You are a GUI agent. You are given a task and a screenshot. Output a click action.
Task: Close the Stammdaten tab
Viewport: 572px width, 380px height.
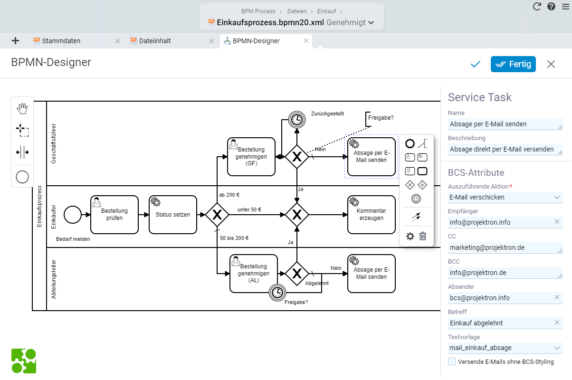click(118, 41)
